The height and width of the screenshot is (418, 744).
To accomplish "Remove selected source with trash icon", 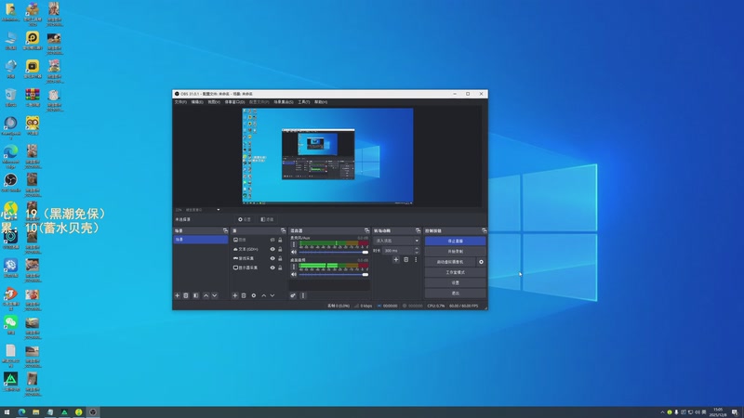I will (244, 295).
